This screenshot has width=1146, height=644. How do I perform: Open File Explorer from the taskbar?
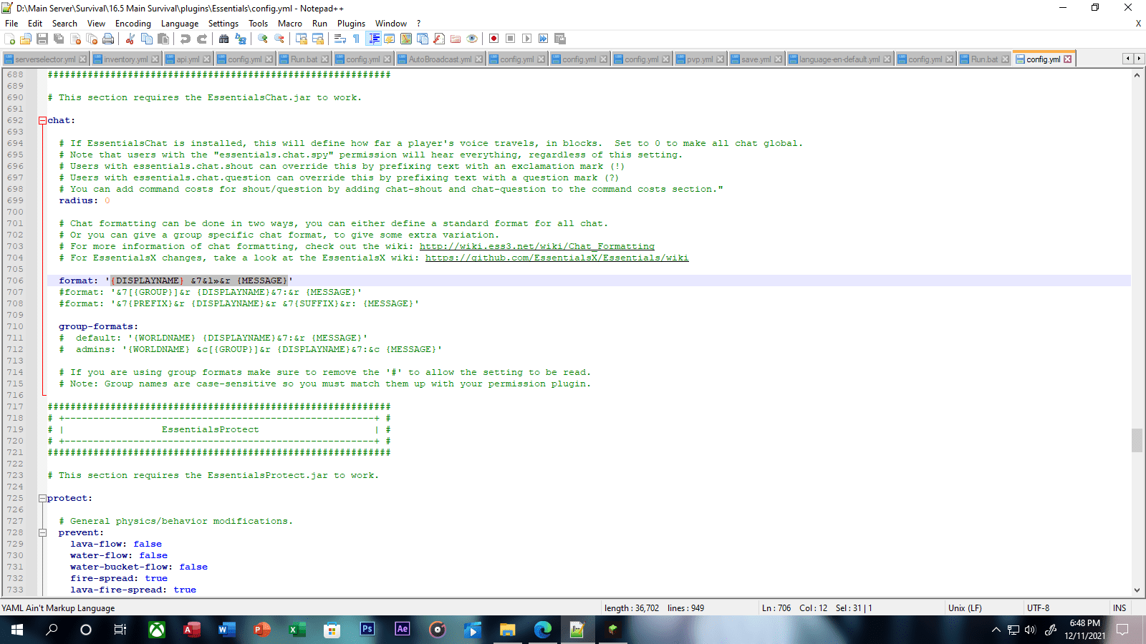(508, 630)
